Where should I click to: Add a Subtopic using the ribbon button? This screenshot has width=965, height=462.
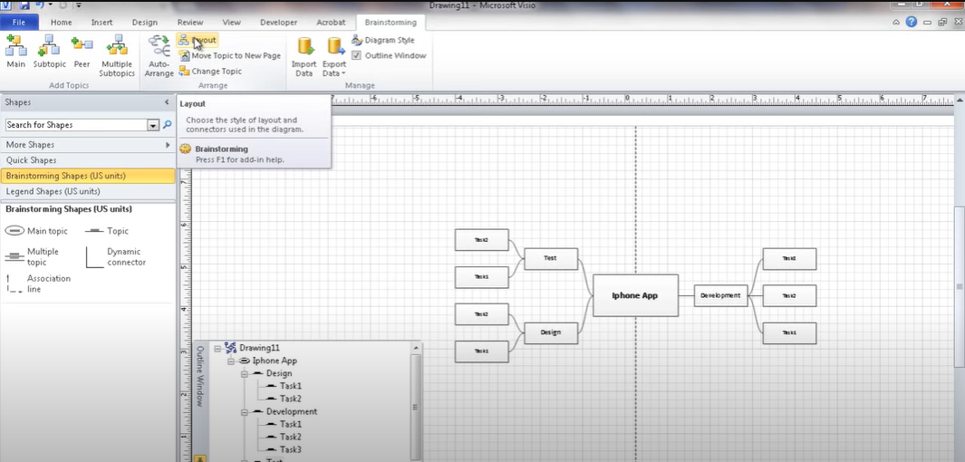coord(49,52)
